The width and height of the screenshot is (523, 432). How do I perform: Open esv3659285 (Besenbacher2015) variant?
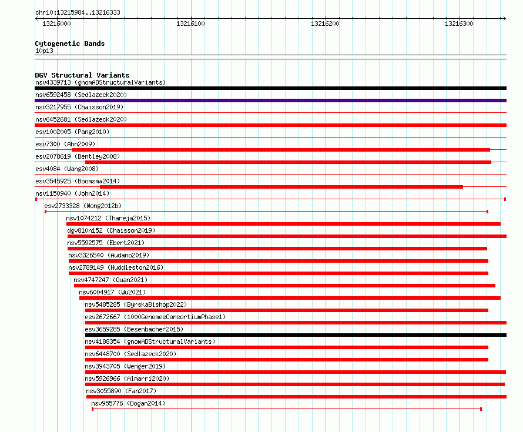[134, 329]
